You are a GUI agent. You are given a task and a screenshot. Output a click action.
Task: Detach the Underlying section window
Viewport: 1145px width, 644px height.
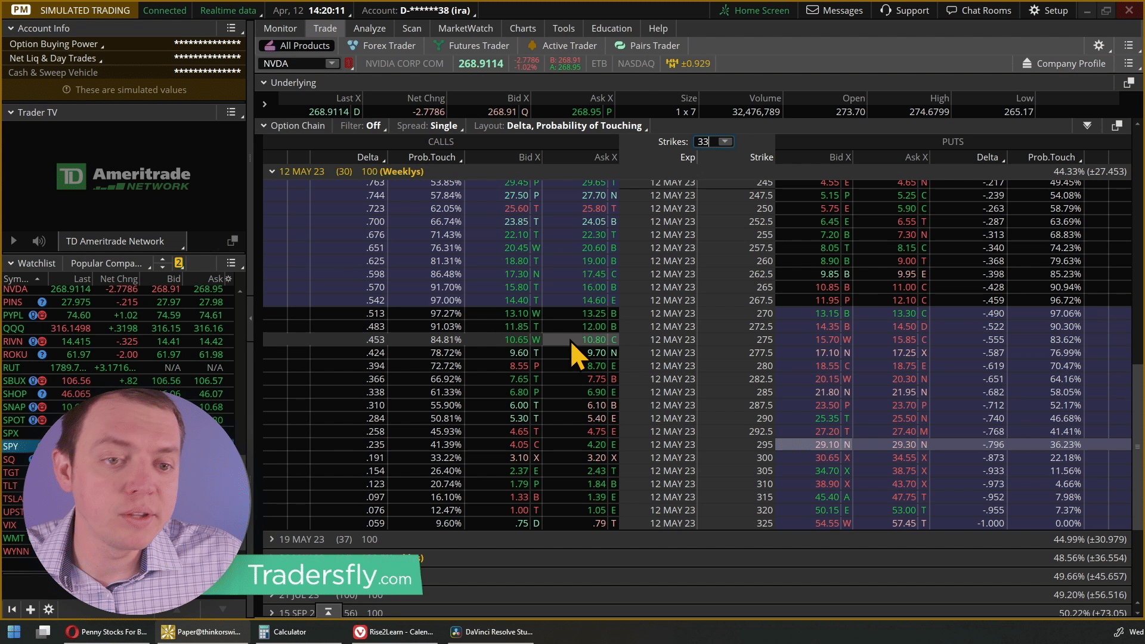(x=1128, y=83)
